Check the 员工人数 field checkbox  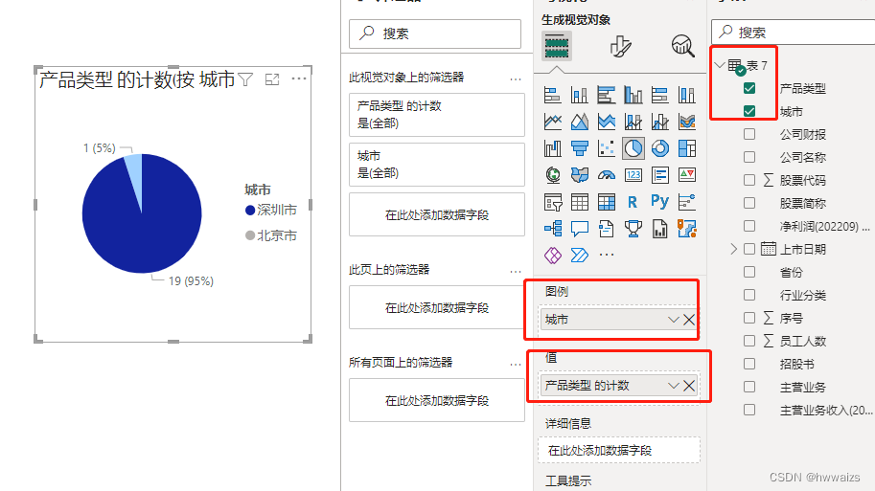[749, 341]
